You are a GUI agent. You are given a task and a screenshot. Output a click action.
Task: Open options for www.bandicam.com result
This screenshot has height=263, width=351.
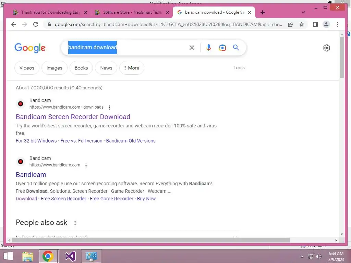click(x=86, y=165)
